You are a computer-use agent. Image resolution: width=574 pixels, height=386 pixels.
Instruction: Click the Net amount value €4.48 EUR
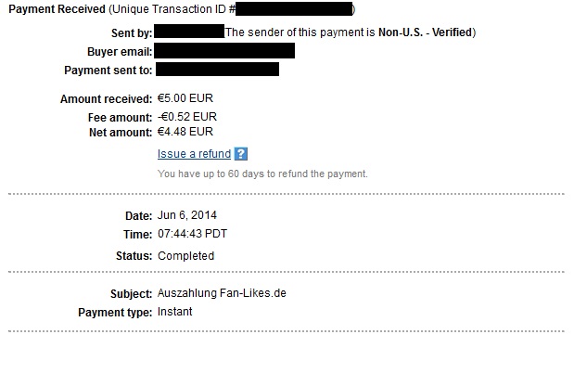point(185,132)
